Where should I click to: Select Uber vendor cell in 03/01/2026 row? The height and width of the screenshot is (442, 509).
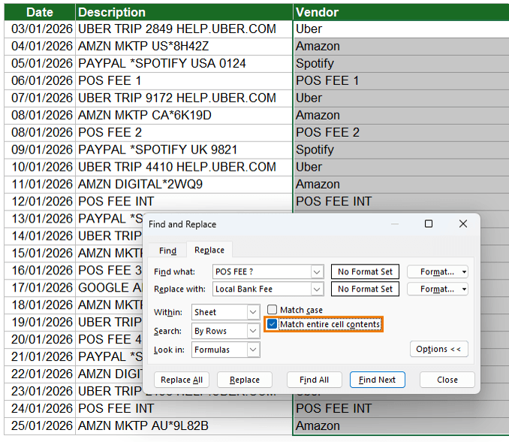click(x=401, y=29)
